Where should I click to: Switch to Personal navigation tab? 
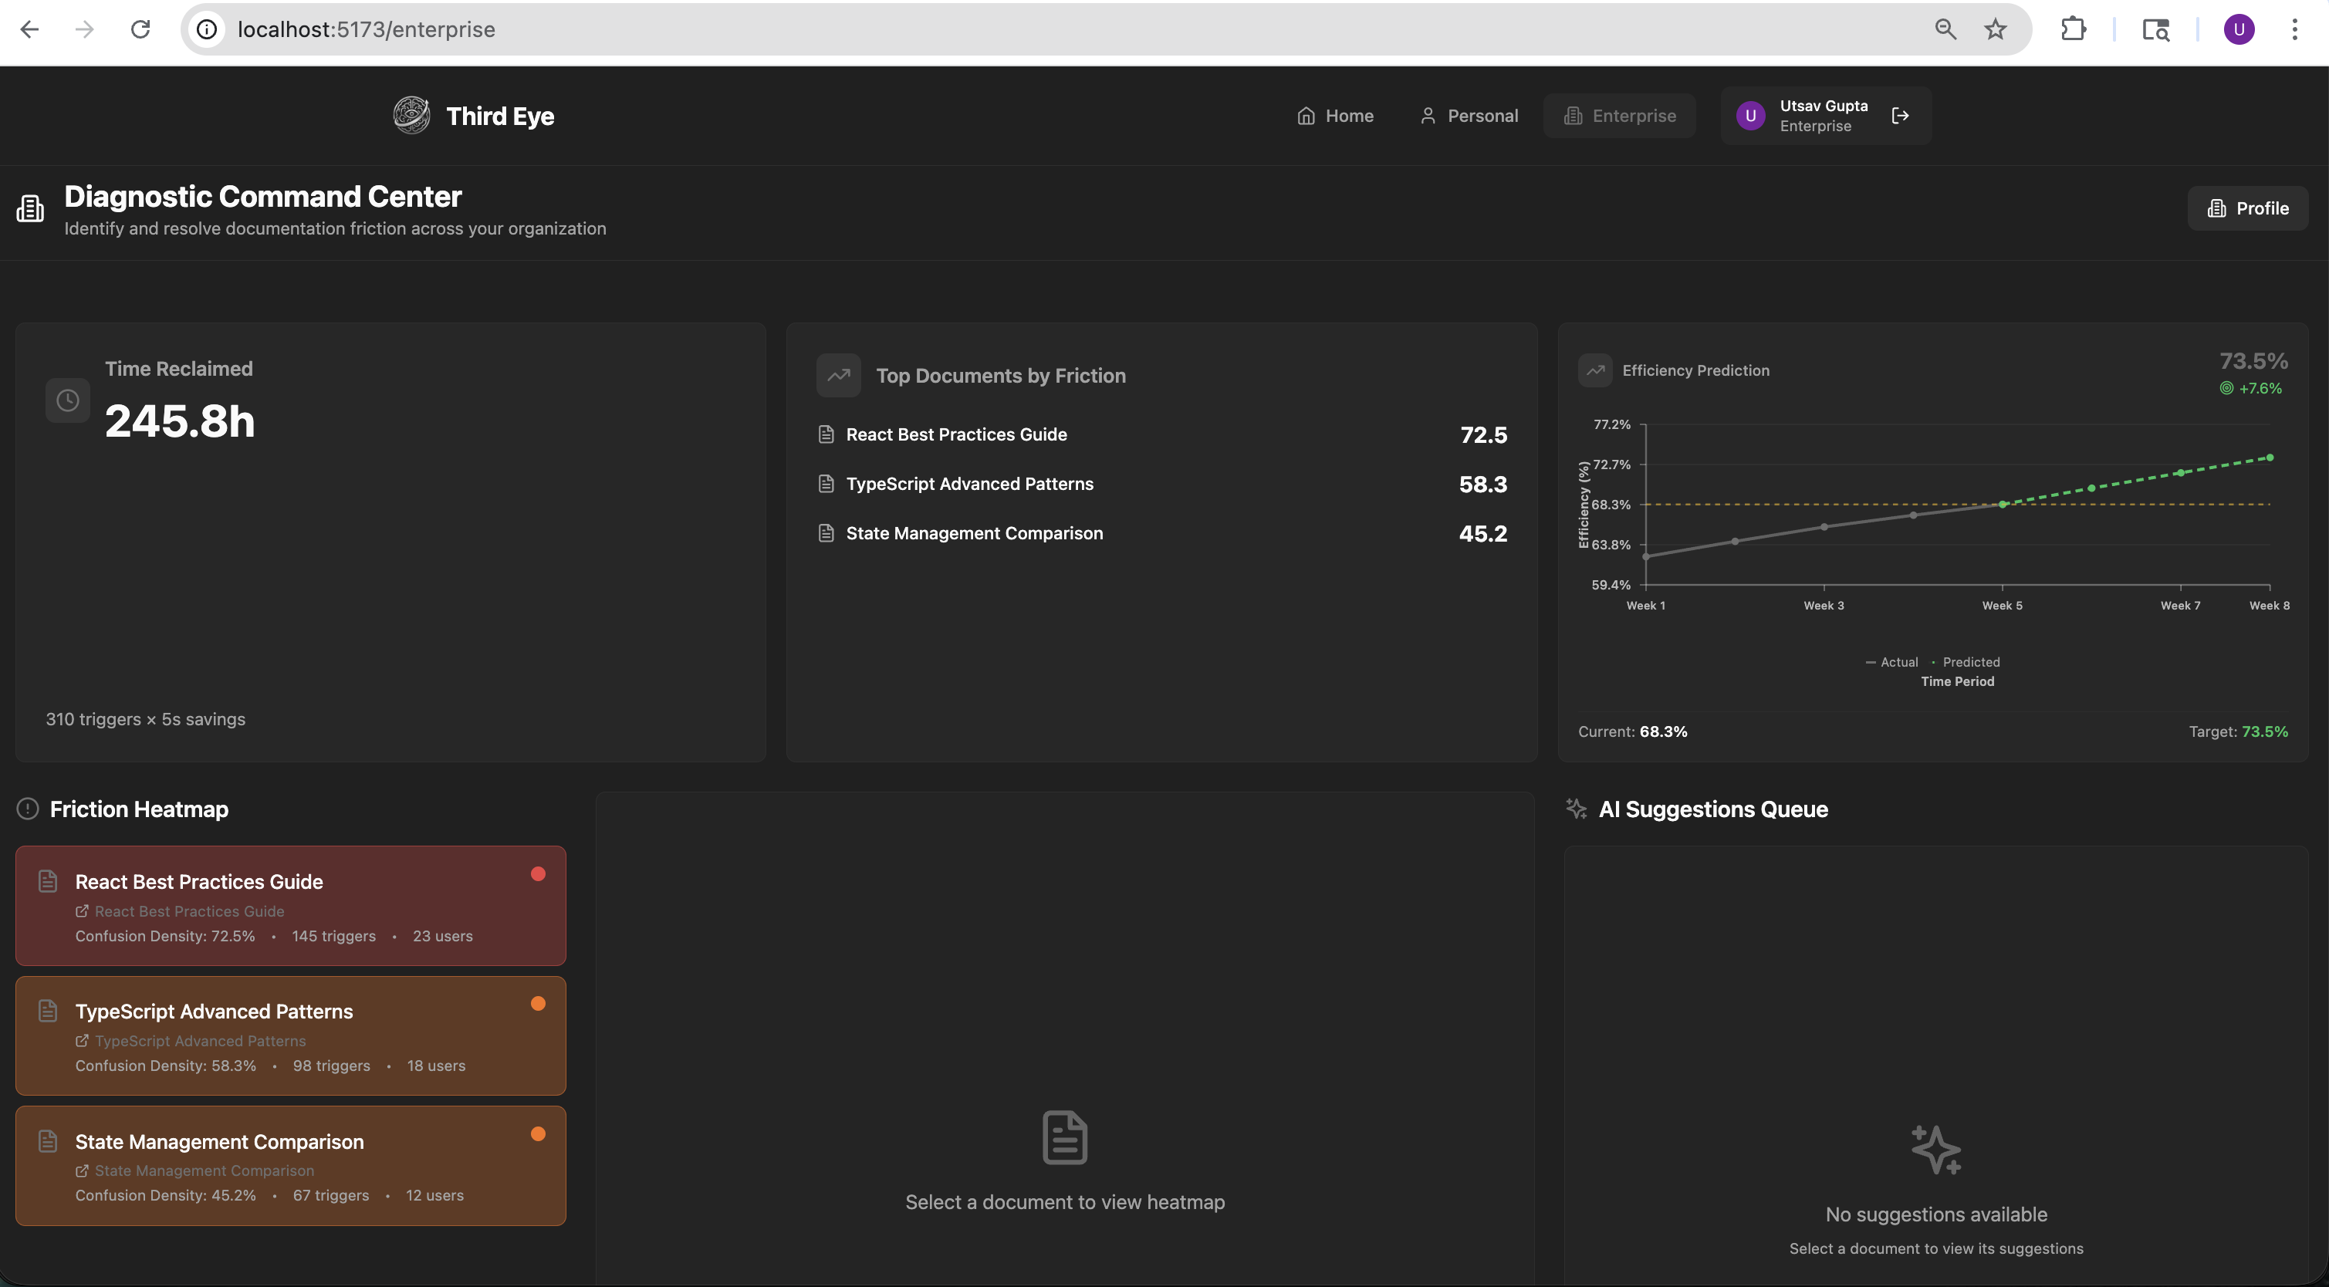[x=1469, y=116]
